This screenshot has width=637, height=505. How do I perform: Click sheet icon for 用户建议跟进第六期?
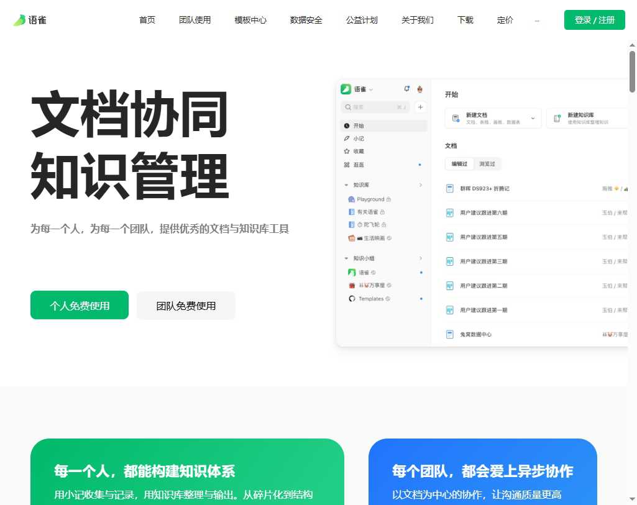450,212
